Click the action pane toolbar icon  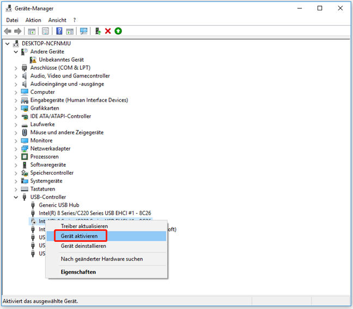pyautogui.click(x=70, y=31)
